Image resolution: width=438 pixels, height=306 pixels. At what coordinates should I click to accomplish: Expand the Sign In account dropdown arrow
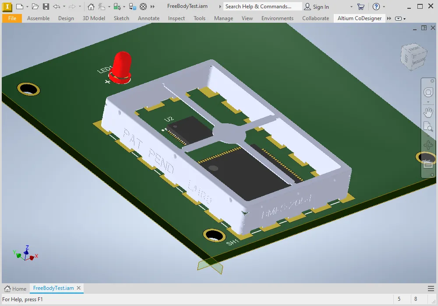point(351,7)
